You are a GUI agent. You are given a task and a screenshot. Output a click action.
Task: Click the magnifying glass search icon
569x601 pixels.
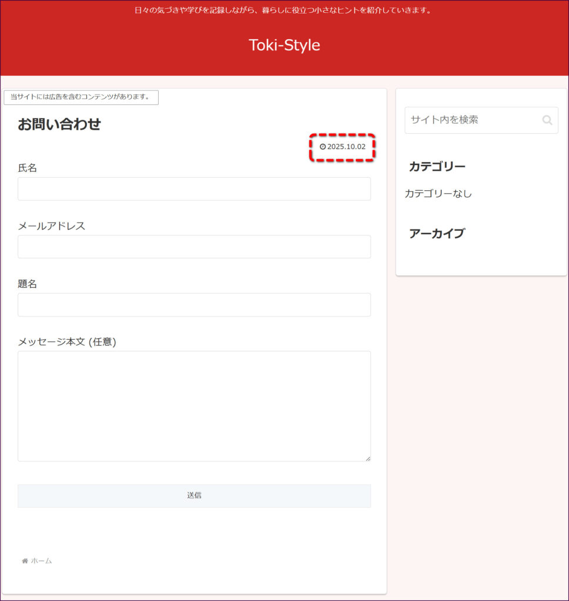click(x=547, y=120)
